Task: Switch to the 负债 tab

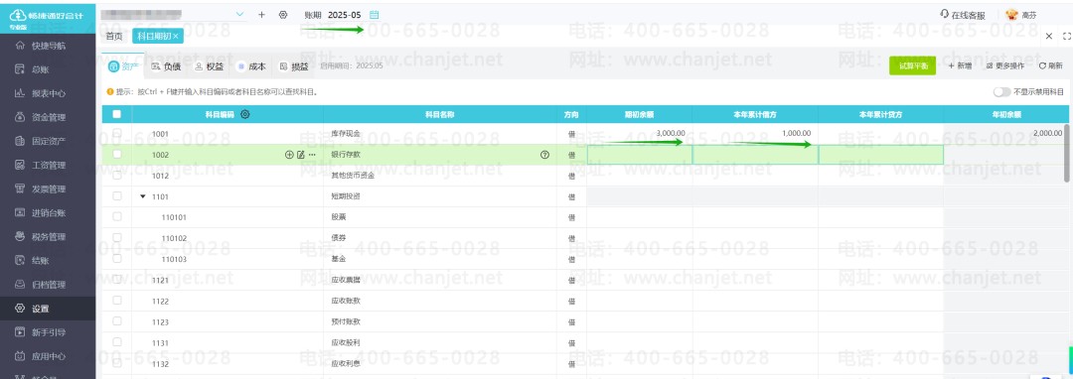Action: (x=166, y=66)
